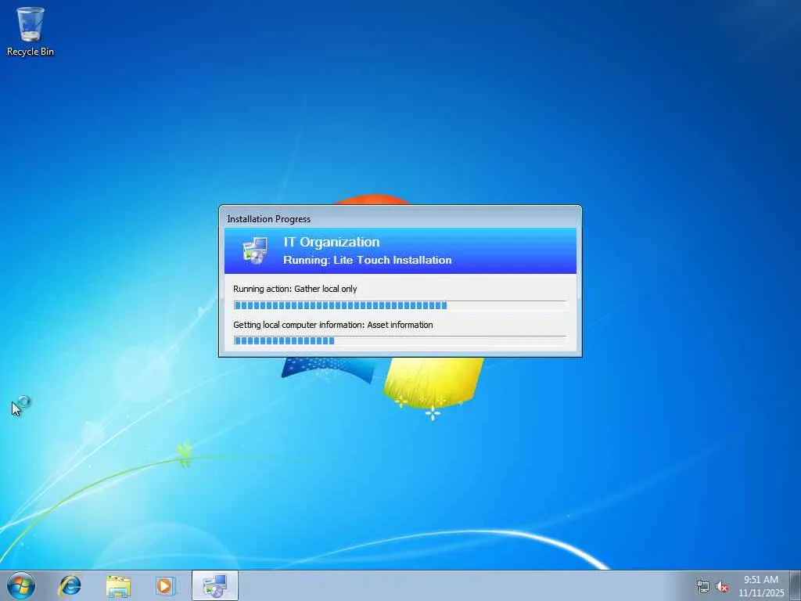Open Windows Explorer folder from the taskbar
801x601 pixels.
(x=118, y=585)
